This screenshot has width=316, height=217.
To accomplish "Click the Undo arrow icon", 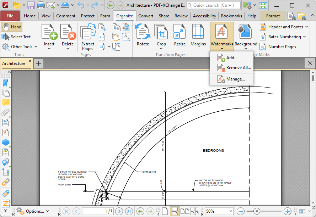I will [81, 5].
